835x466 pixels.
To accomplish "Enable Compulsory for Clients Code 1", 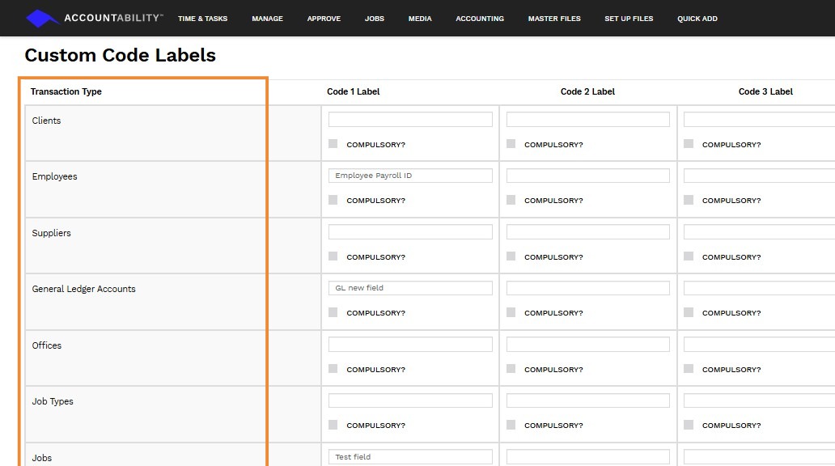I will coord(333,144).
